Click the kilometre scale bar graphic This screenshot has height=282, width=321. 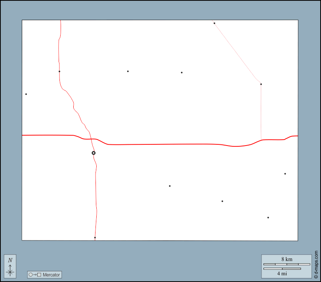[x=287, y=264]
